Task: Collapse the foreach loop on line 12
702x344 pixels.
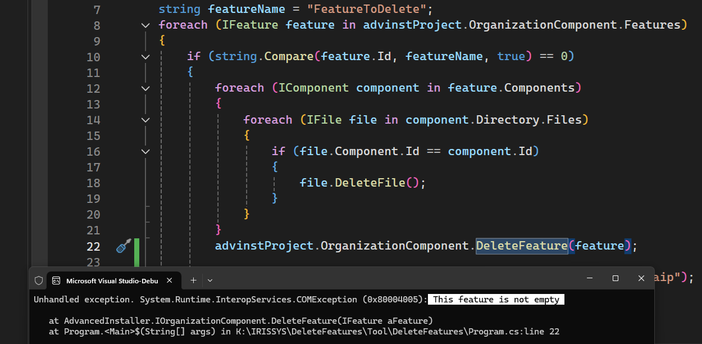Action: (x=145, y=88)
